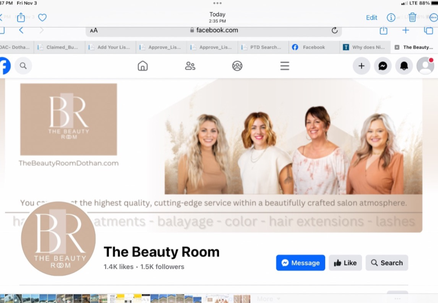438x303 pixels.
Task: Open the AA reader view menu
Action: 94,31
